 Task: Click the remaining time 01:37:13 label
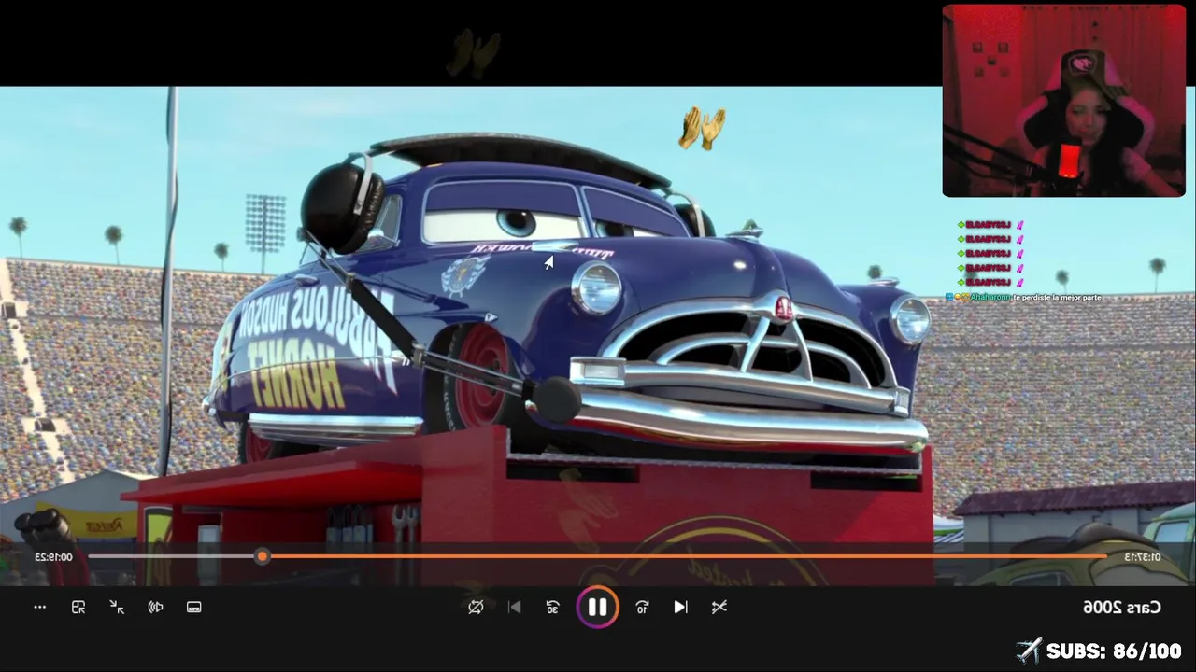pos(1142,557)
